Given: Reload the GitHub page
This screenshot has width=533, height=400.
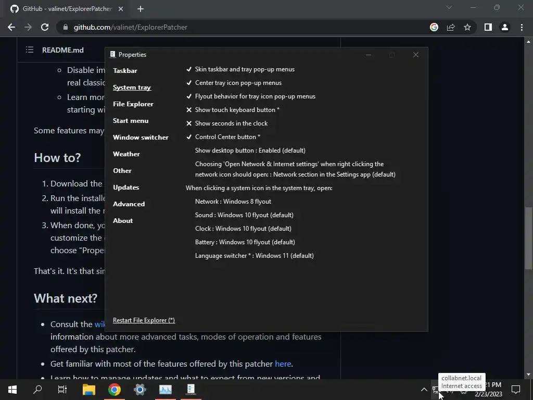Looking at the screenshot, I should click(x=45, y=27).
